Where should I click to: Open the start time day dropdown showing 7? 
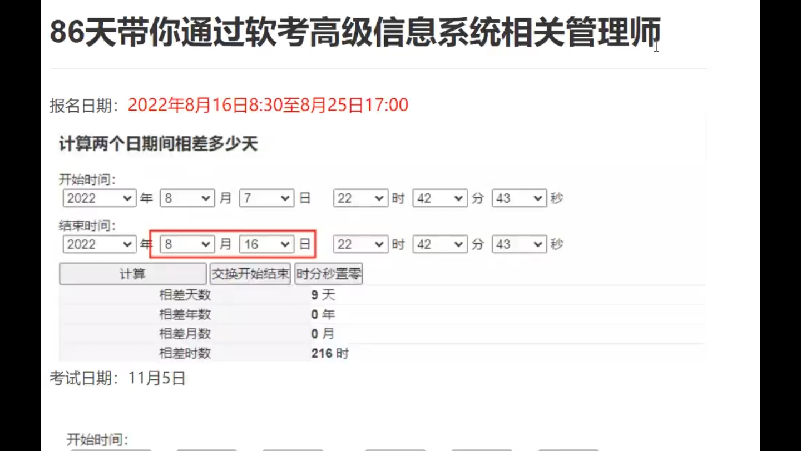pyautogui.click(x=265, y=198)
